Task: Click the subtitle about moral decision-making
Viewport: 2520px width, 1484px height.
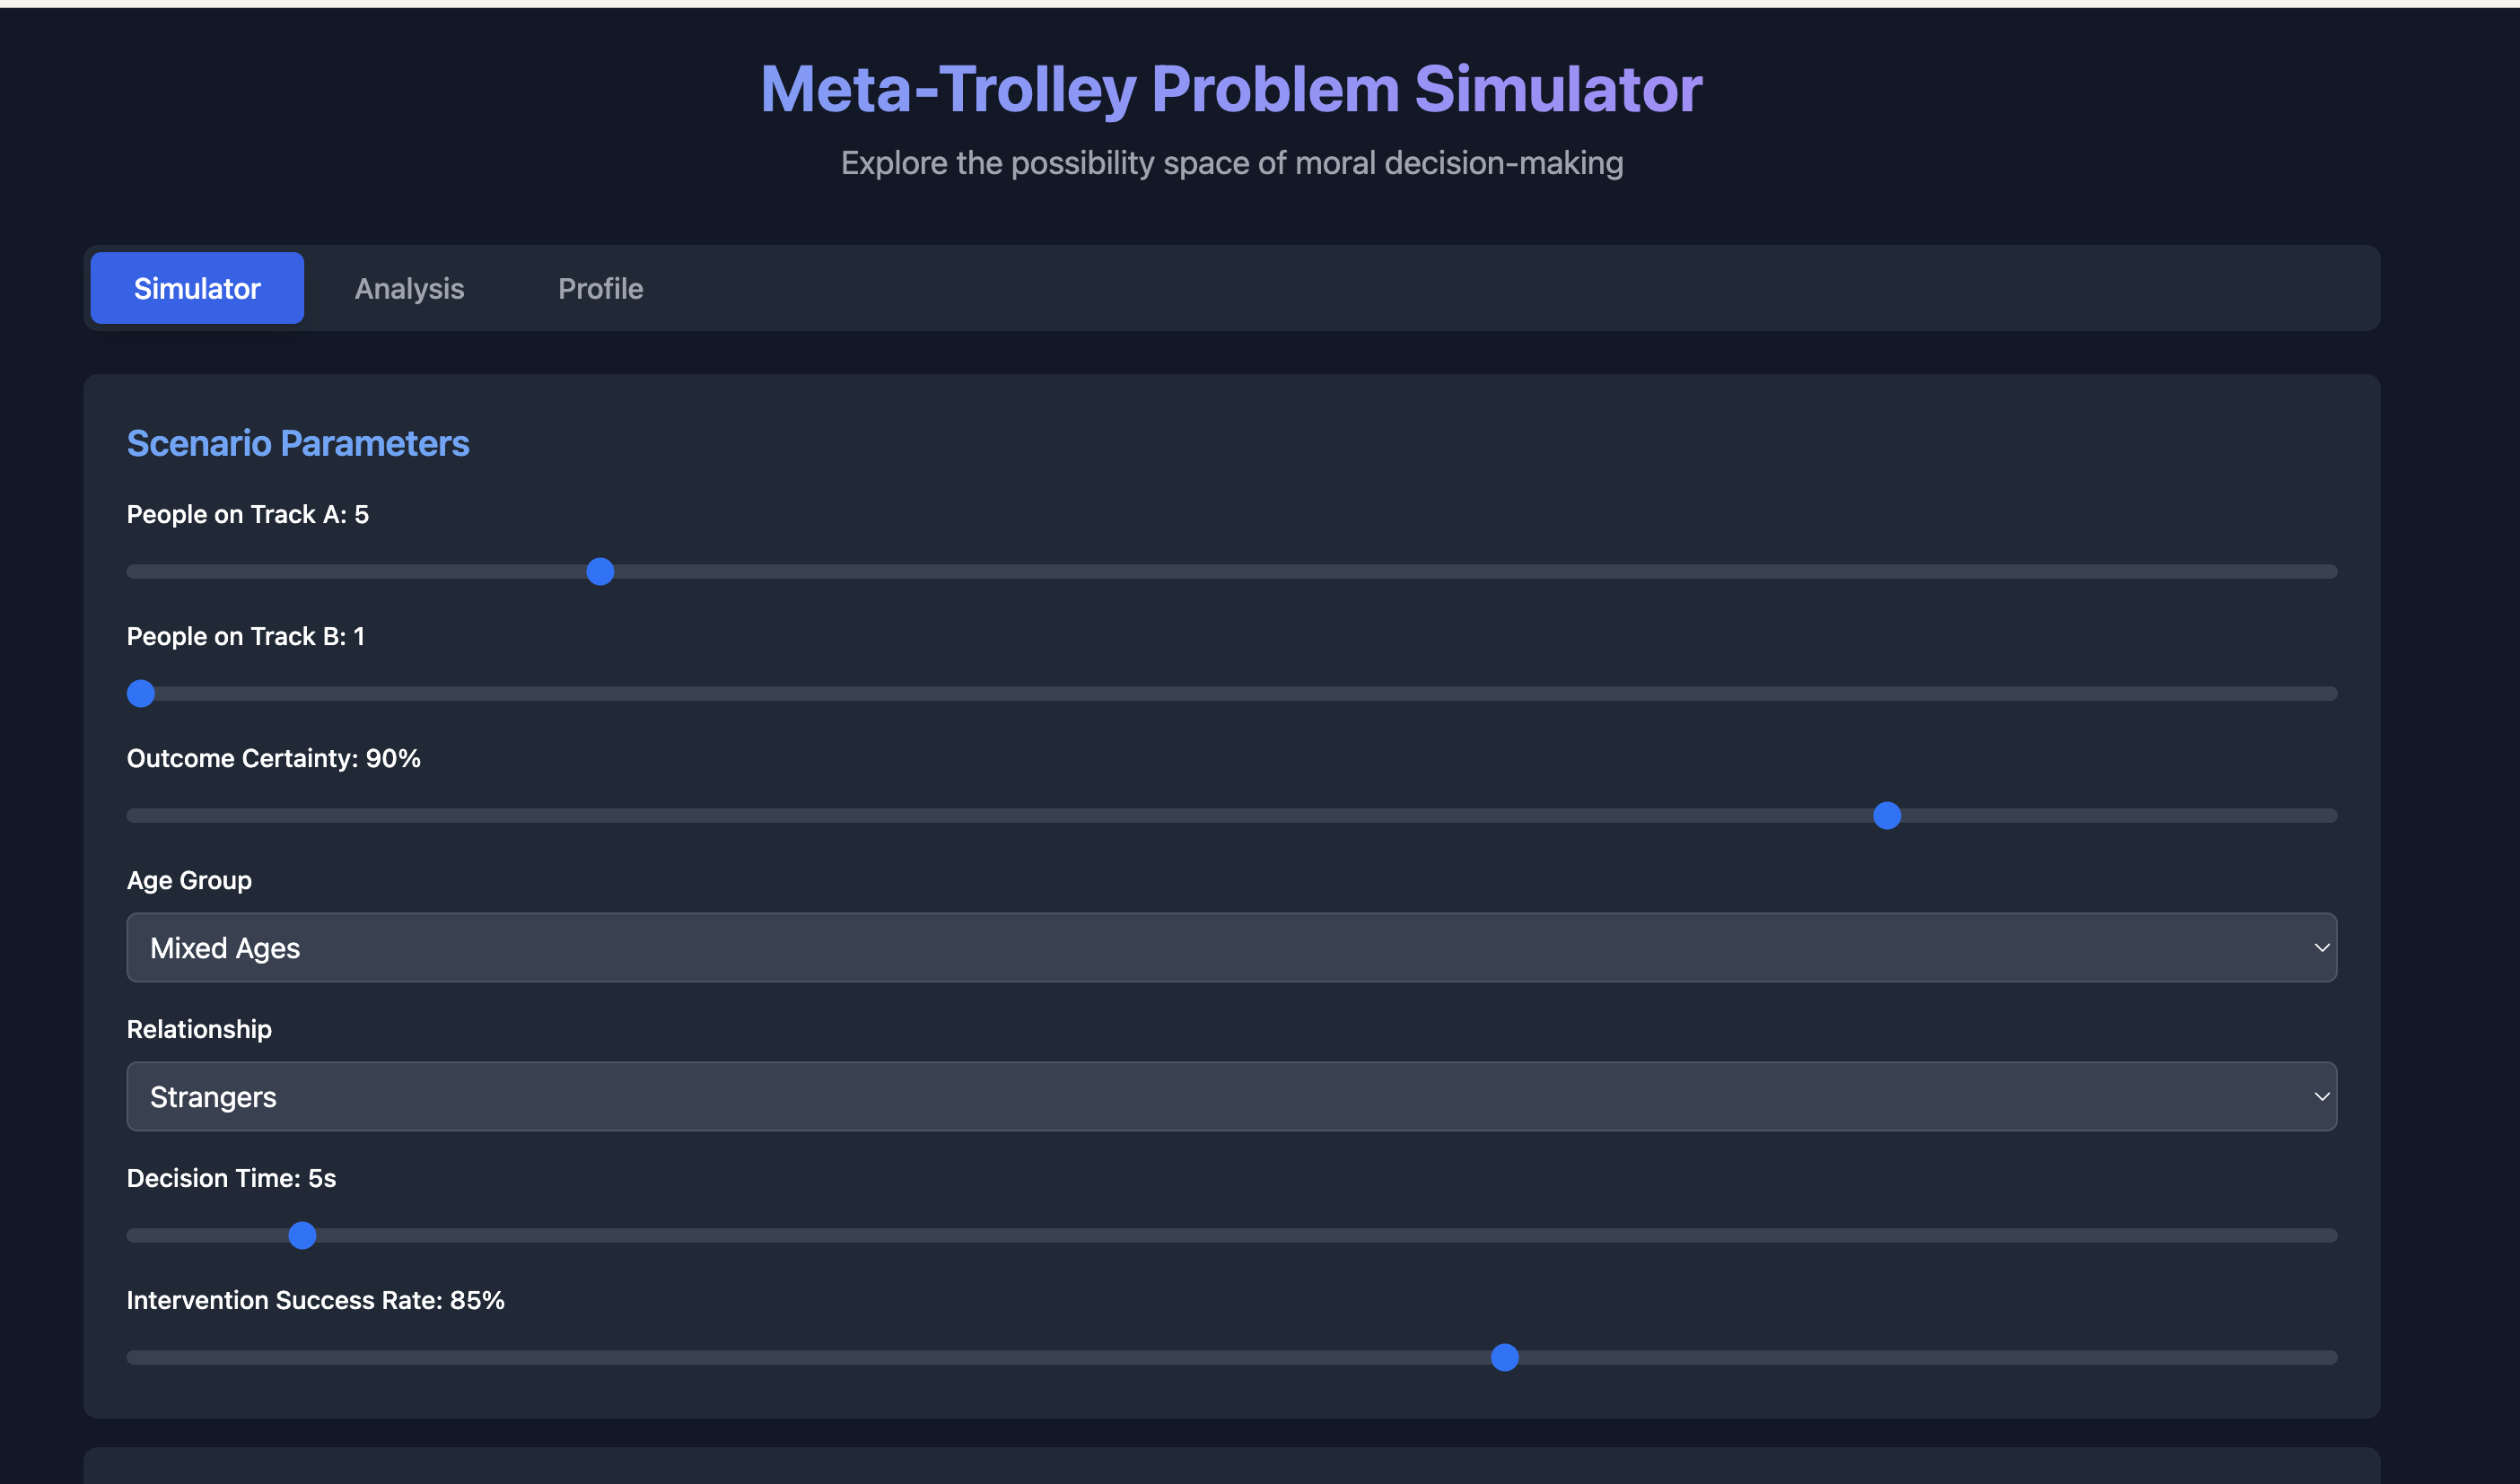Action: click(x=1231, y=163)
